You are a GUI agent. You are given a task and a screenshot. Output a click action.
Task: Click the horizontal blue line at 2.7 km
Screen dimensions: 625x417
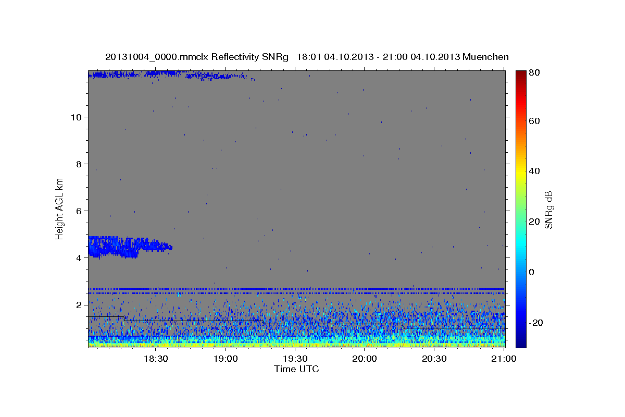[x=296, y=289]
